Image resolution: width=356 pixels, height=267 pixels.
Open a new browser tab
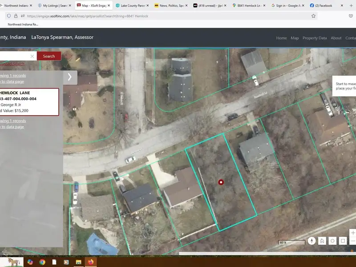click(351, 5)
